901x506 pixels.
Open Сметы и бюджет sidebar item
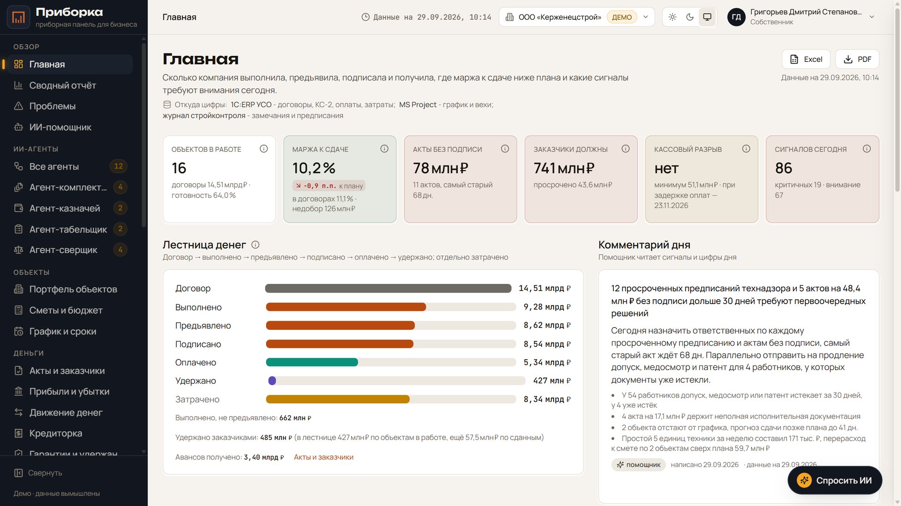70,310
